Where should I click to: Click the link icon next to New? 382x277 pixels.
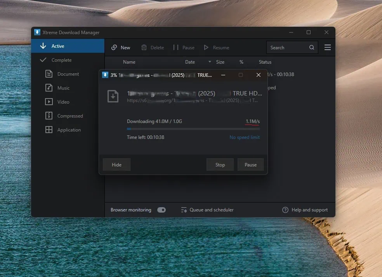114,47
